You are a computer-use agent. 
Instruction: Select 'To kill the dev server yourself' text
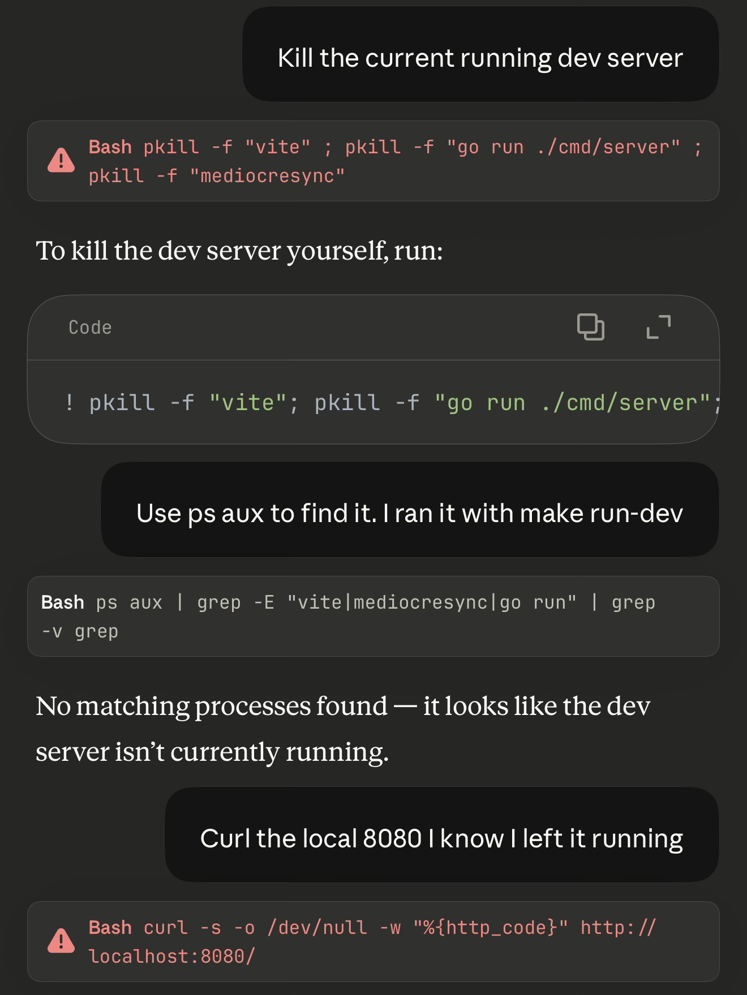[x=239, y=251]
